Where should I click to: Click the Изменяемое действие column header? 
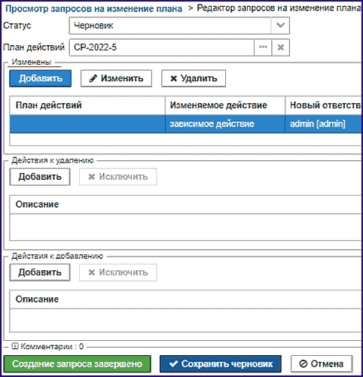(x=225, y=105)
